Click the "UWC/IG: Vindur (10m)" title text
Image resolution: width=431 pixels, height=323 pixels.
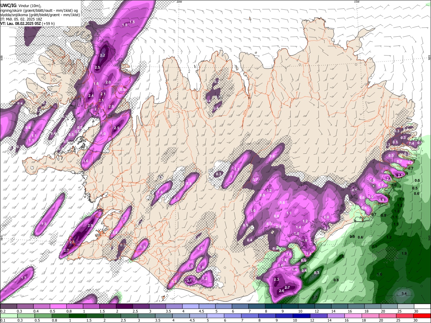(x=21, y=5)
